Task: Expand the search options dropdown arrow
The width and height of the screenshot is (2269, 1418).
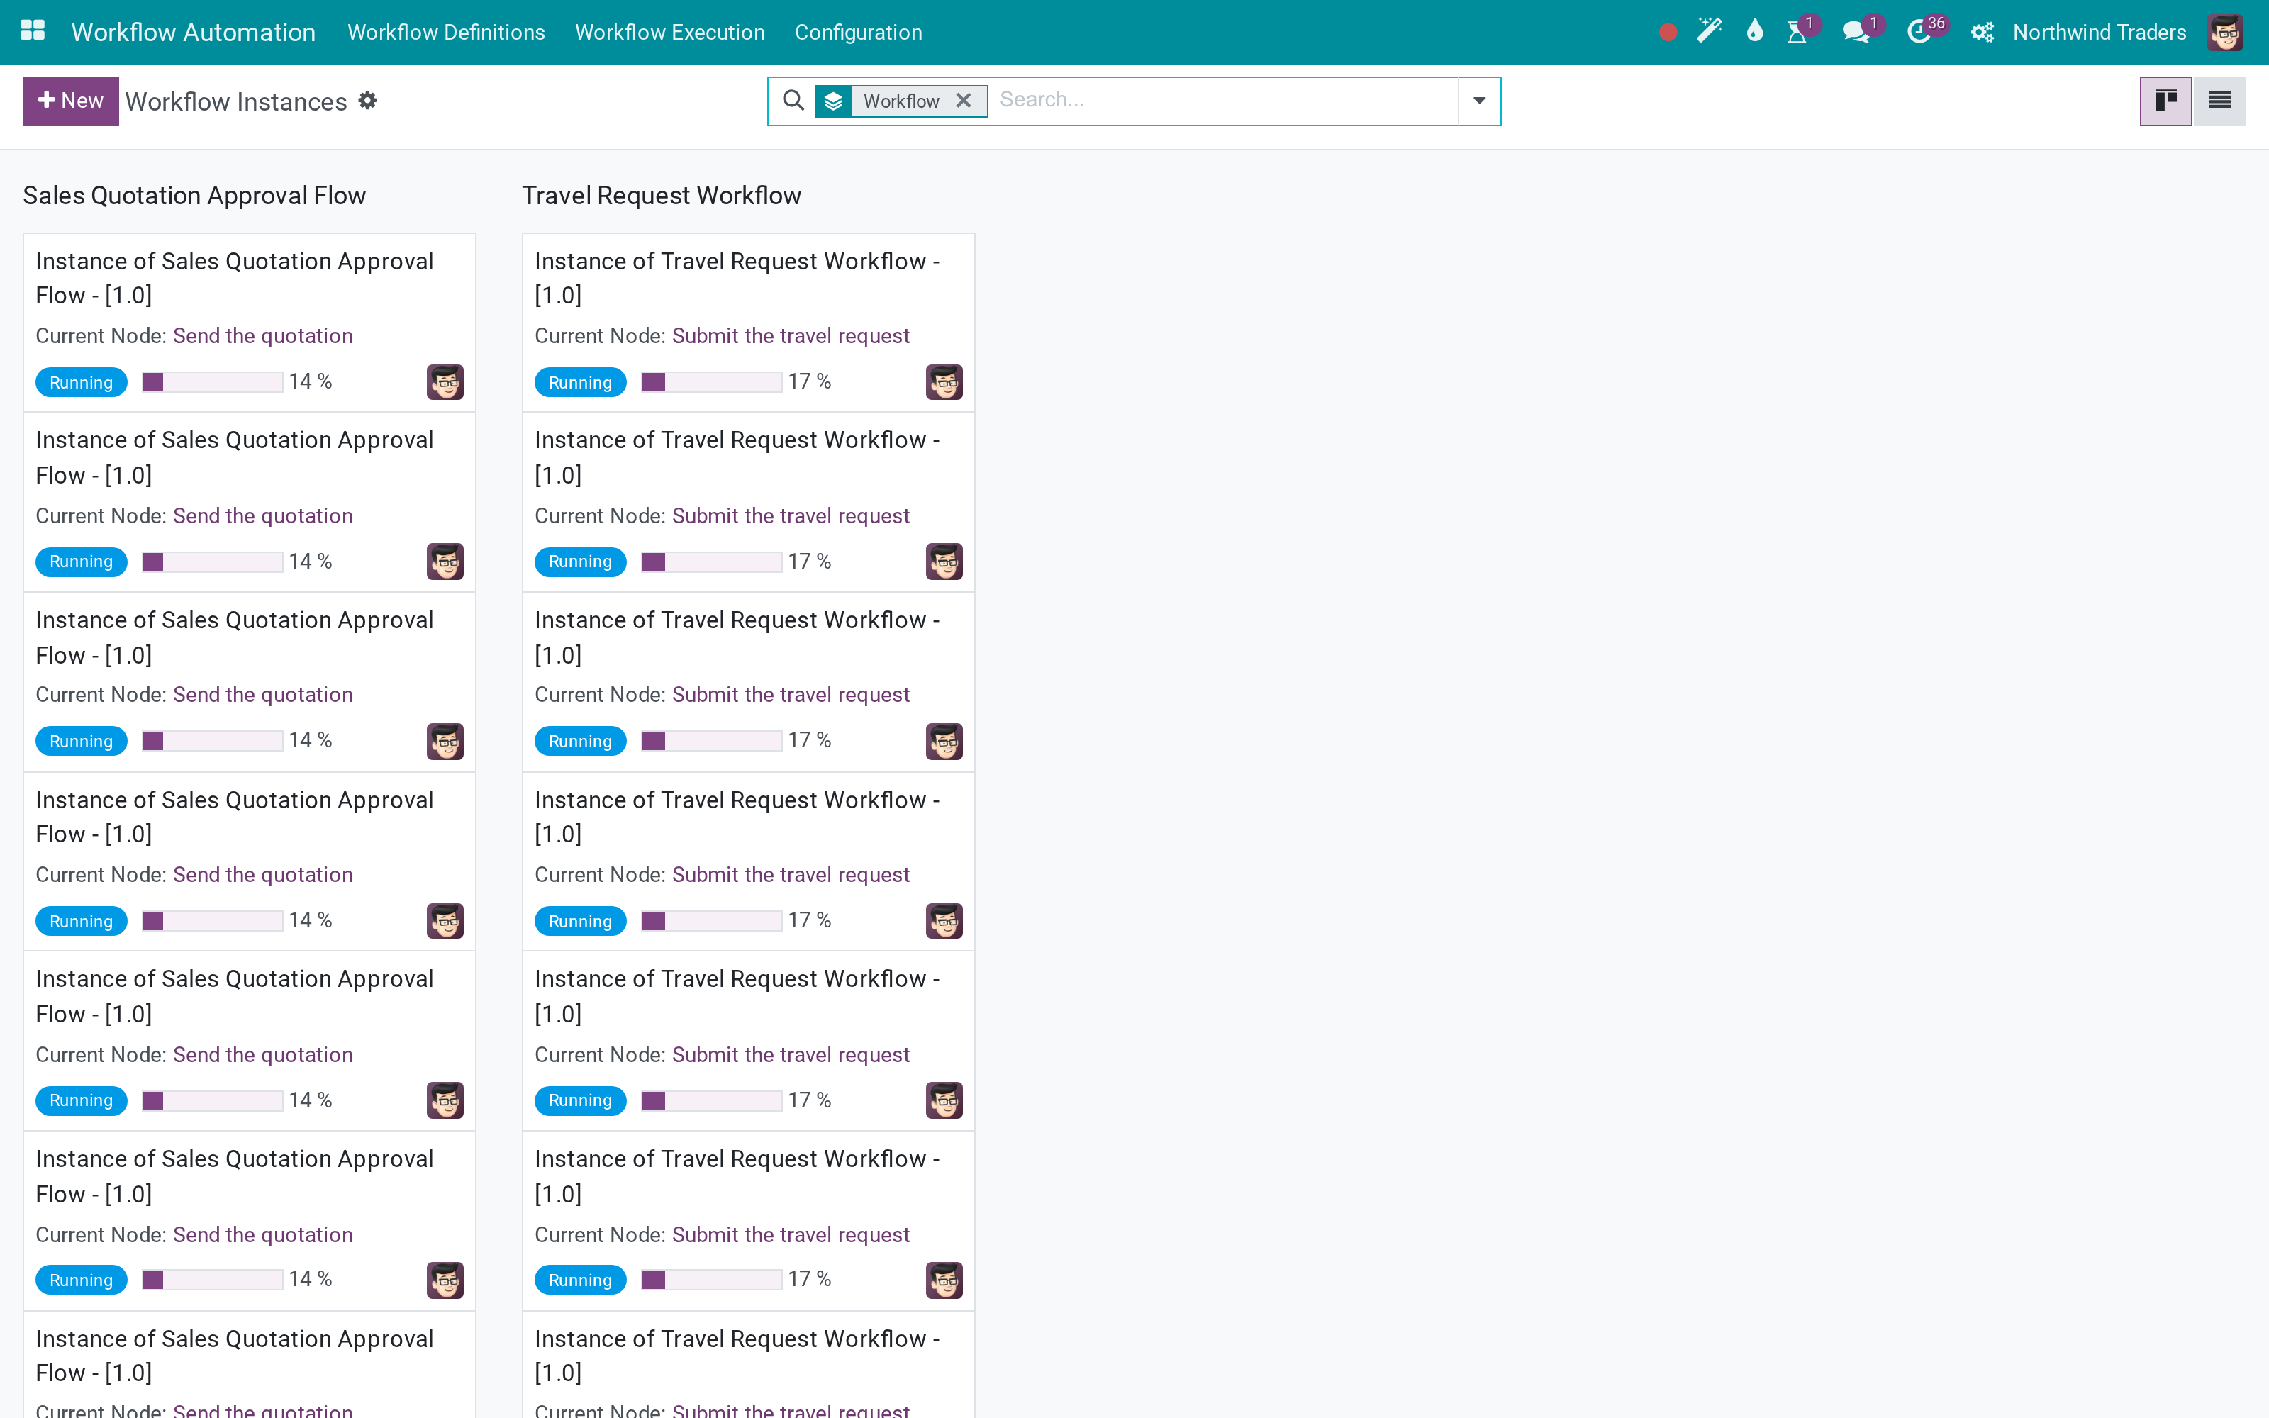Action: tap(1478, 101)
